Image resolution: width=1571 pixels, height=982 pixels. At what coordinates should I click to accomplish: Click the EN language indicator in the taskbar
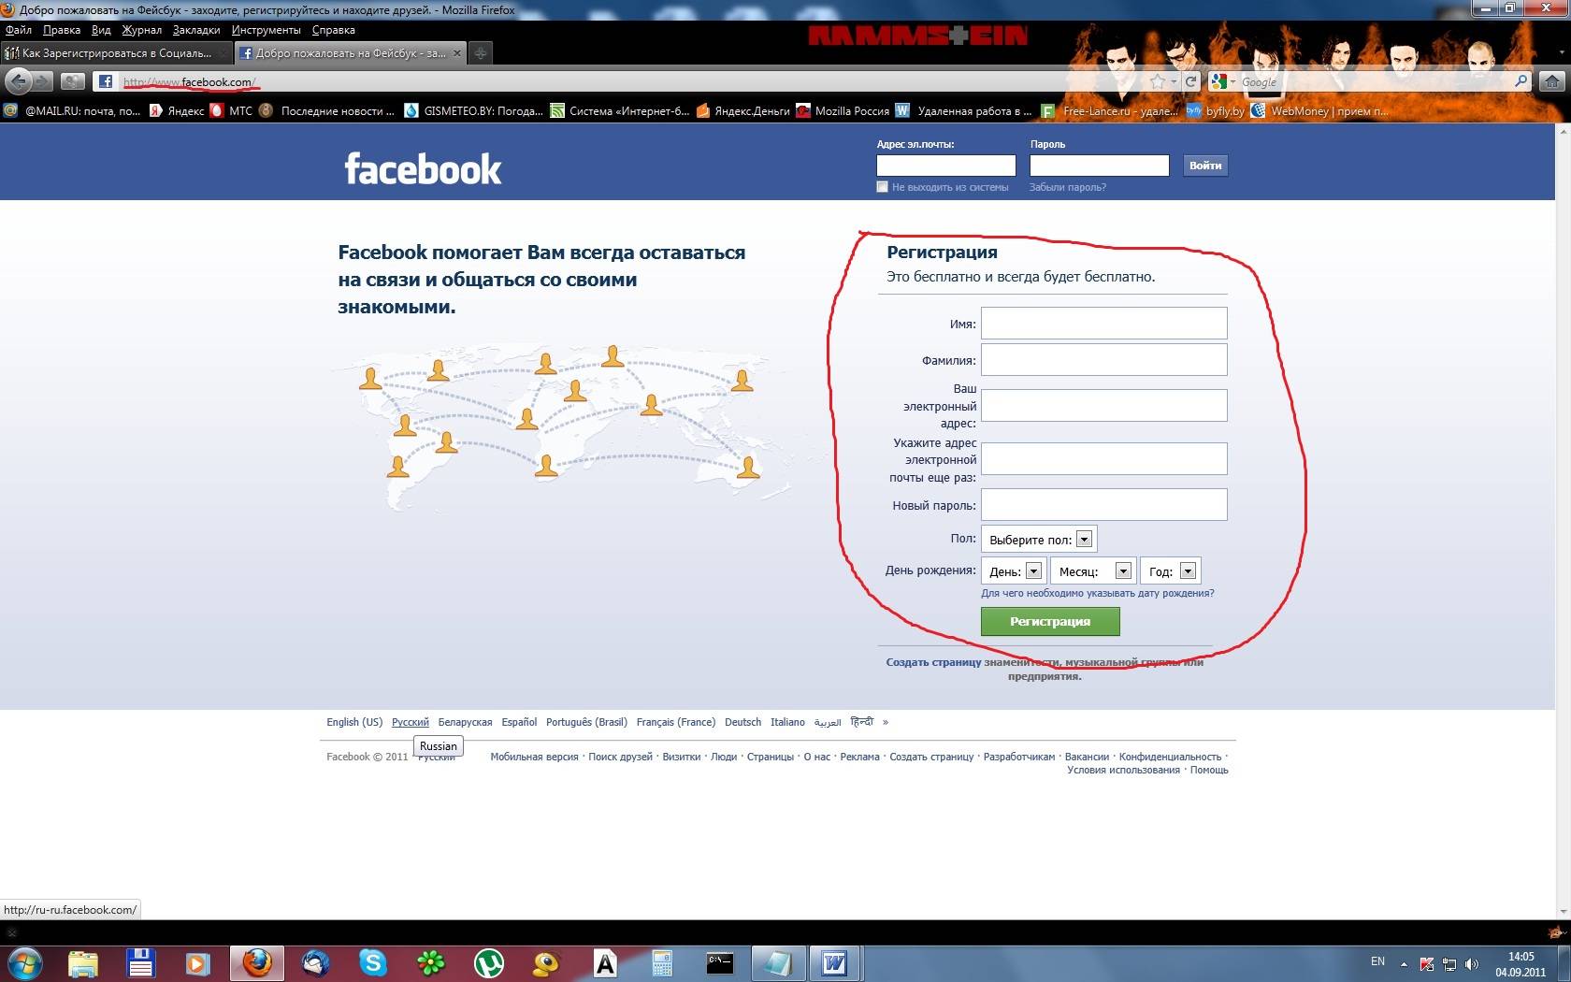pyautogui.click(x=1377, y=961)
